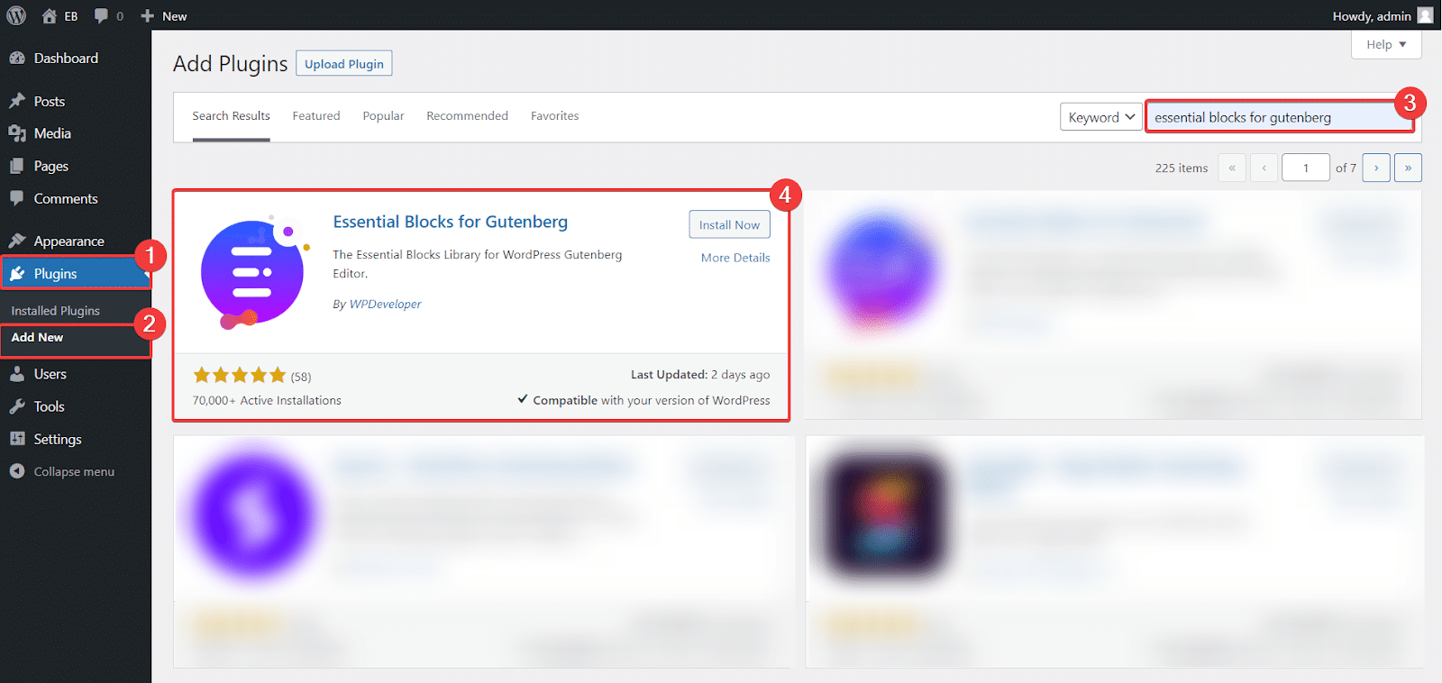Image resolution: width=1442 pixels, height=683 pixels.
Task: Click the Appearance paintbrush icon
Action: 17,241
